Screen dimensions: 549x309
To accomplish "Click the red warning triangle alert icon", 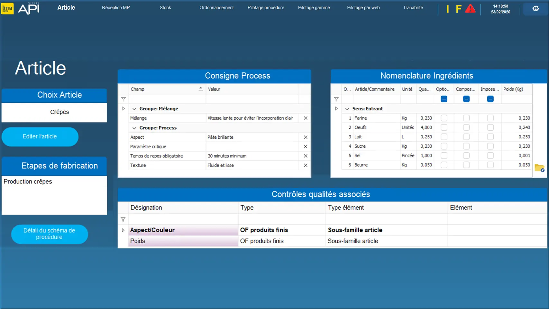I will 470,9.
